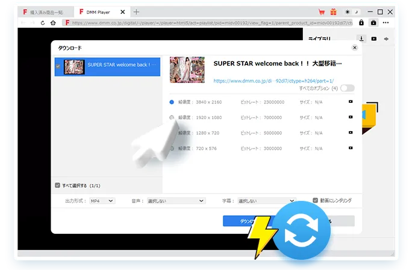Close the ダウンロード dialog

355,48
